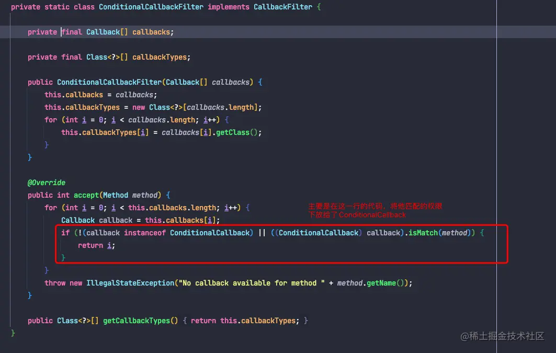Click 'IllegalStateException' class name

[130, 283]
